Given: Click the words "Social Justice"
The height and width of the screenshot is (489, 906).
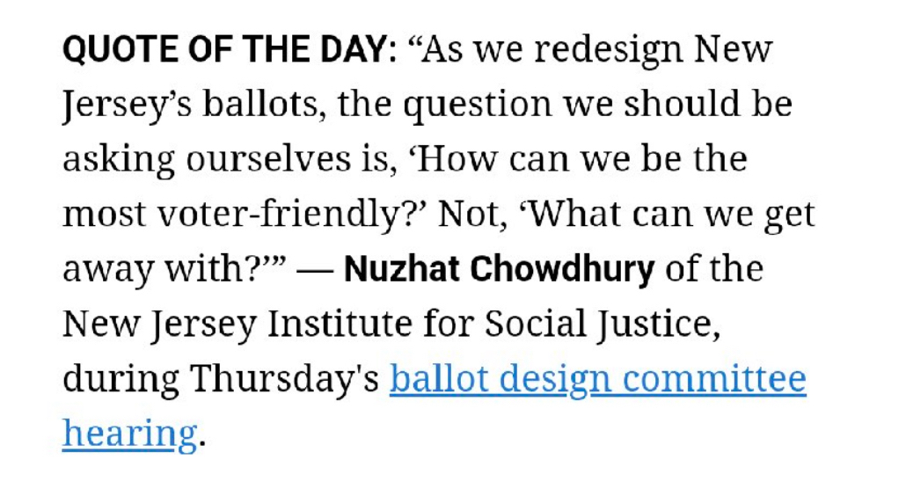Looking at the screenshot, I should [x=602, y=325].
